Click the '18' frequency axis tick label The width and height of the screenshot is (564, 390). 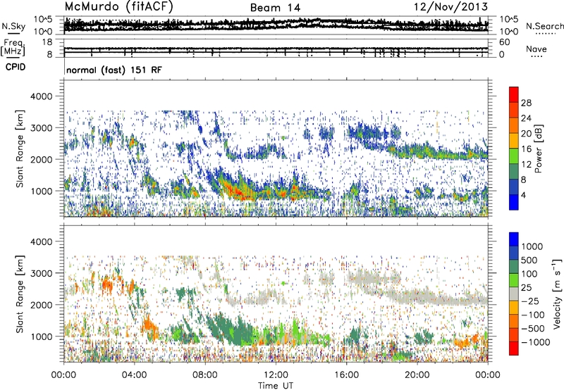point(47,42)
